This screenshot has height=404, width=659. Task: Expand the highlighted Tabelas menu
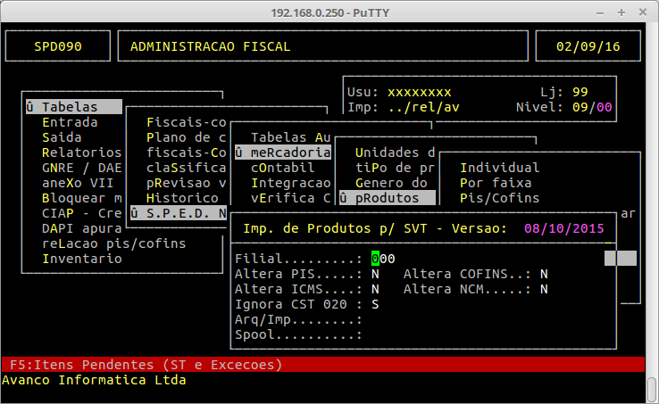point(73,107)
